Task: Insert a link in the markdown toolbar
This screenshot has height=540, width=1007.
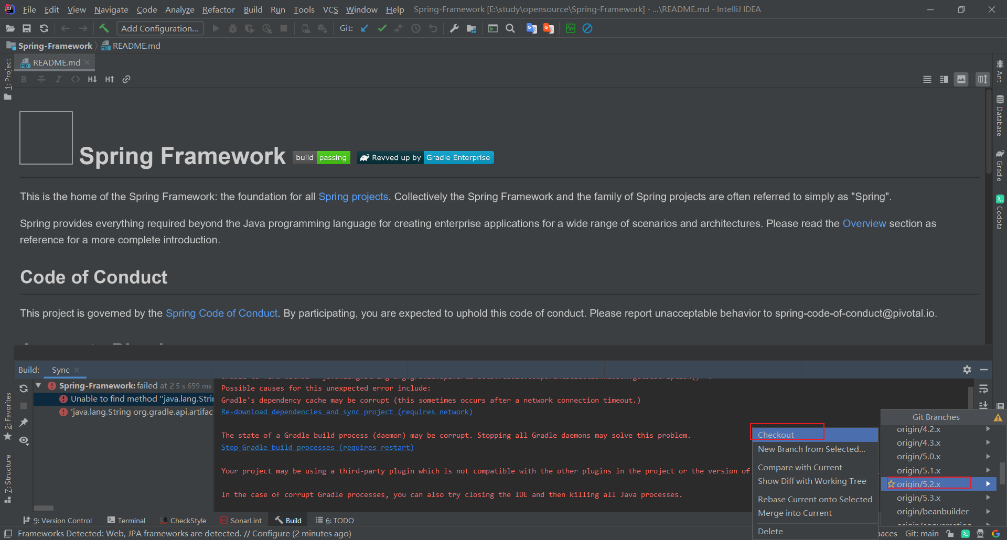Action: click(126, 79)
